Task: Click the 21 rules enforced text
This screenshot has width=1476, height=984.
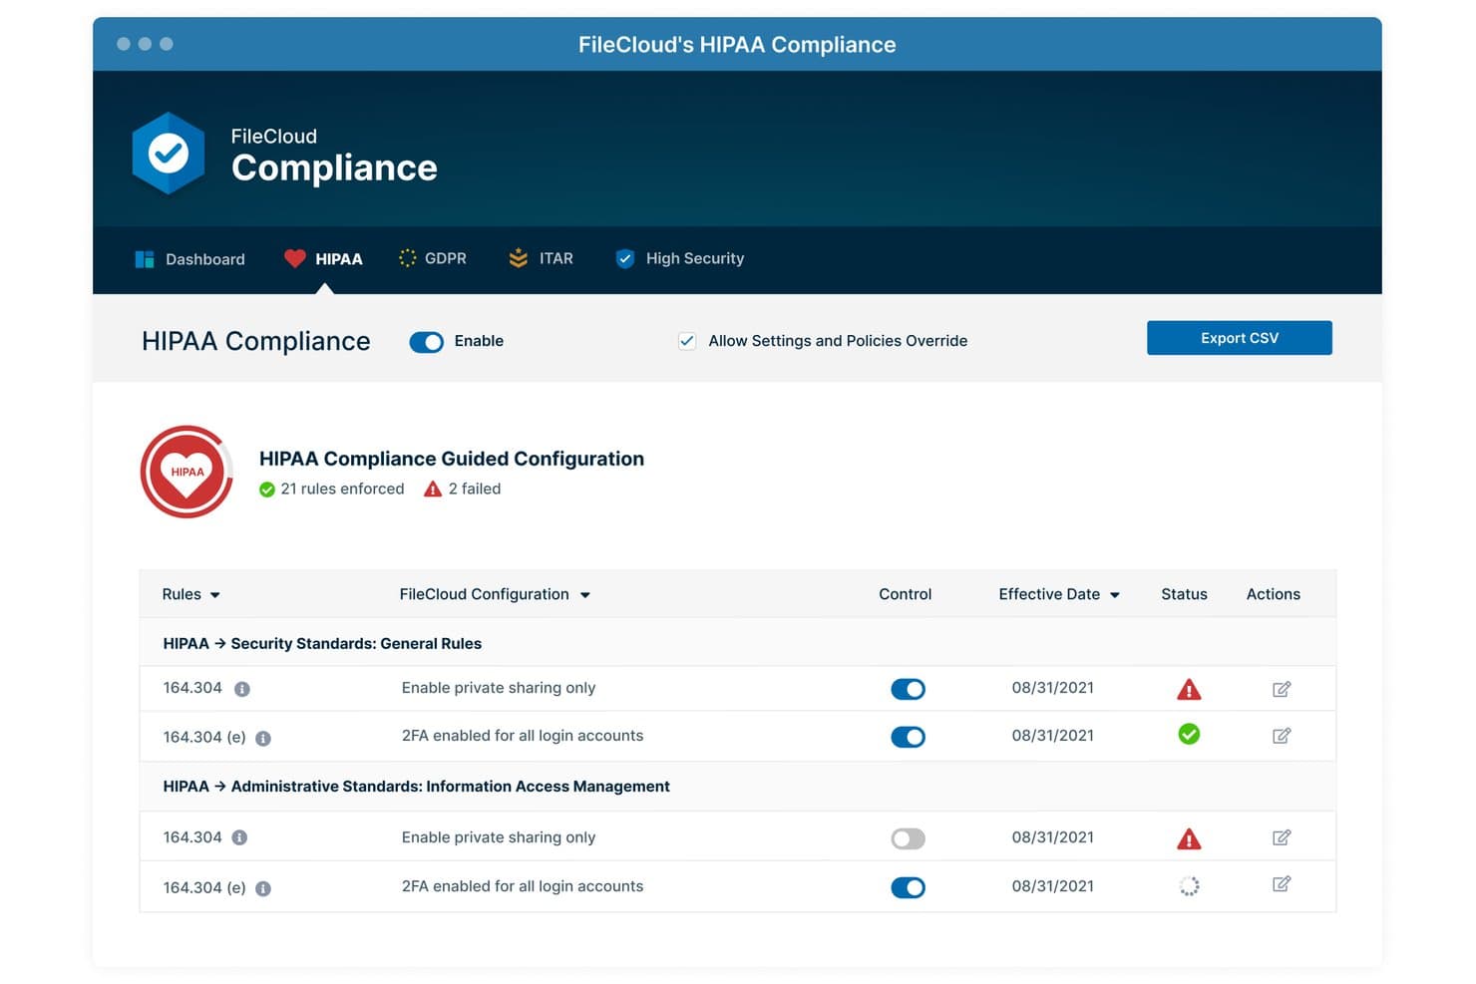Action: [x=342, y=489]
